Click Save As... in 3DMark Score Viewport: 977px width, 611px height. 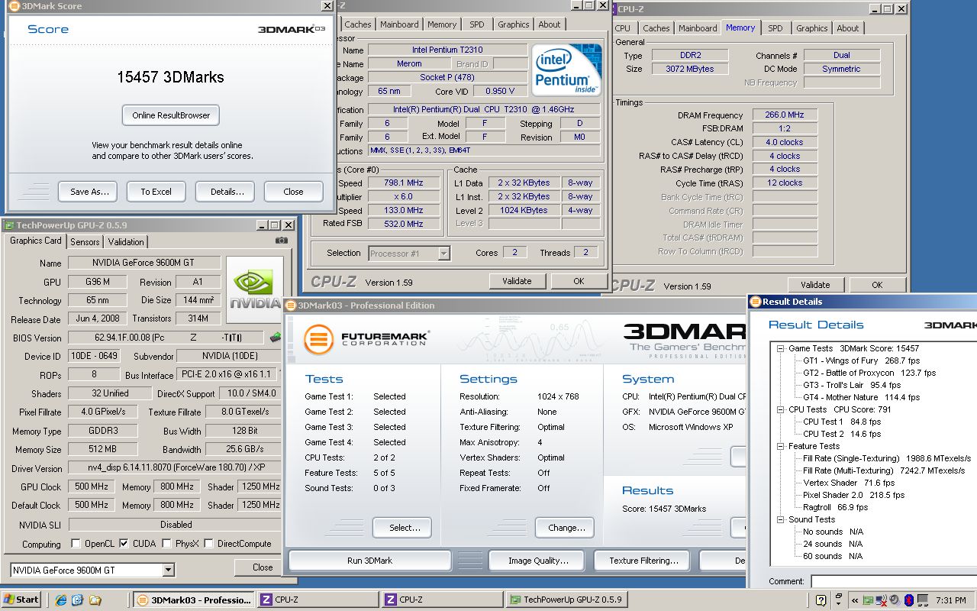tap(89, 192)
